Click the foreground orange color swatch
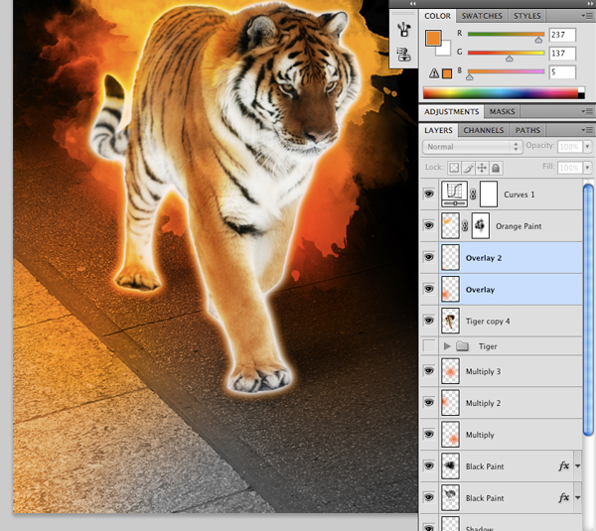Screen dimensions: 596x531 (433, 38)
